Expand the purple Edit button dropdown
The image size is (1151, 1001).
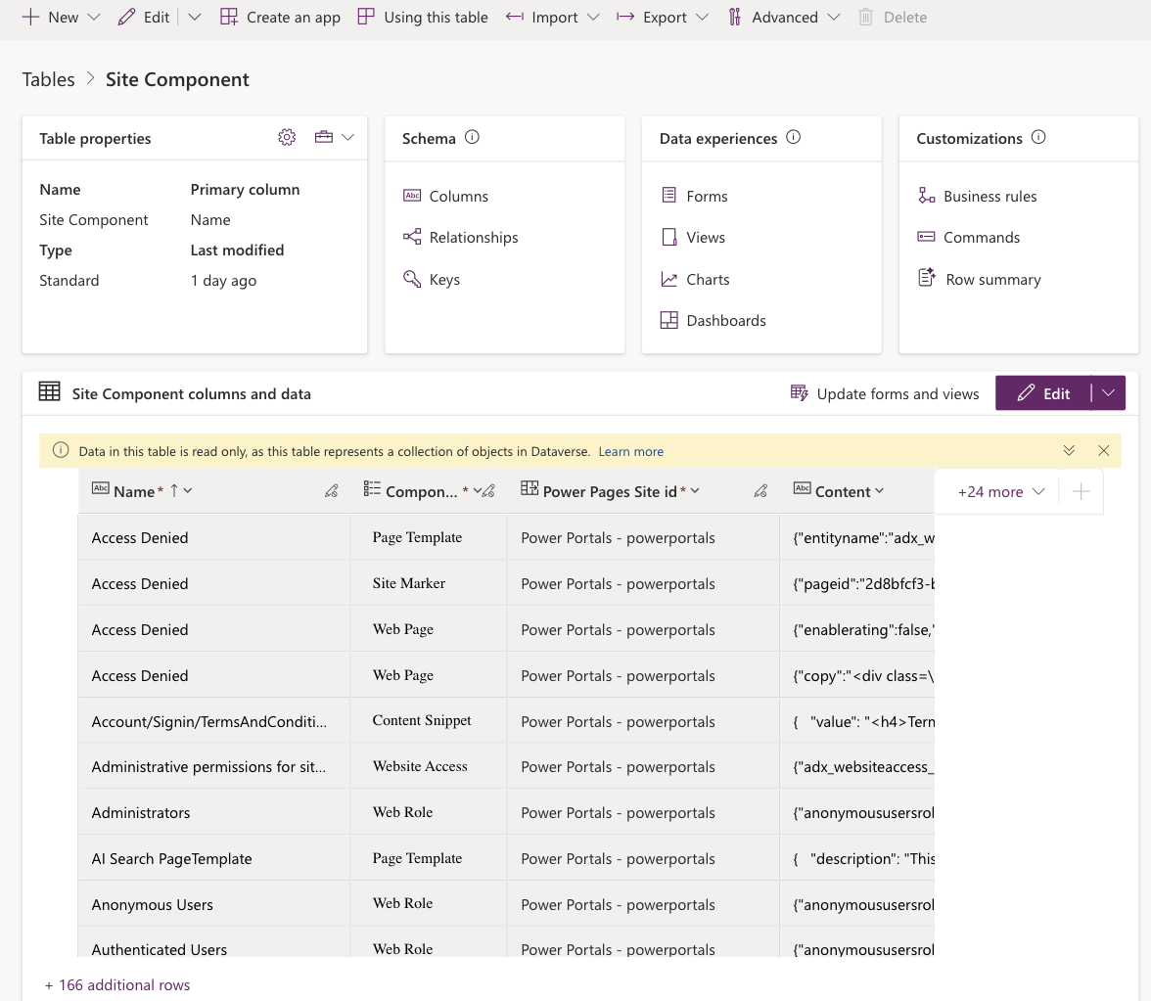[1108, 393]
